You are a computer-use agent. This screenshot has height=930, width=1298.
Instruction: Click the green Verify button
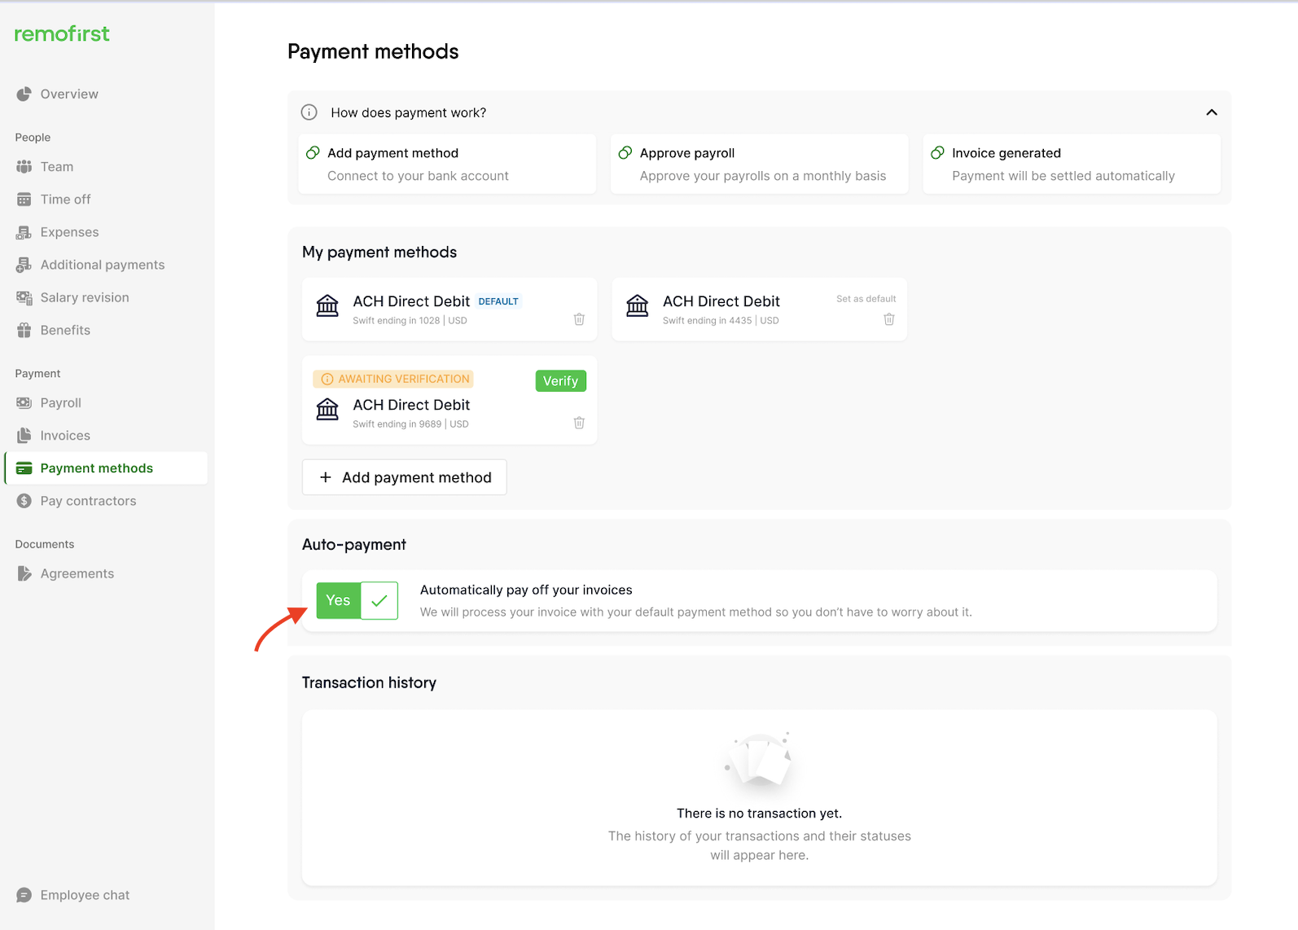(560, 381)
